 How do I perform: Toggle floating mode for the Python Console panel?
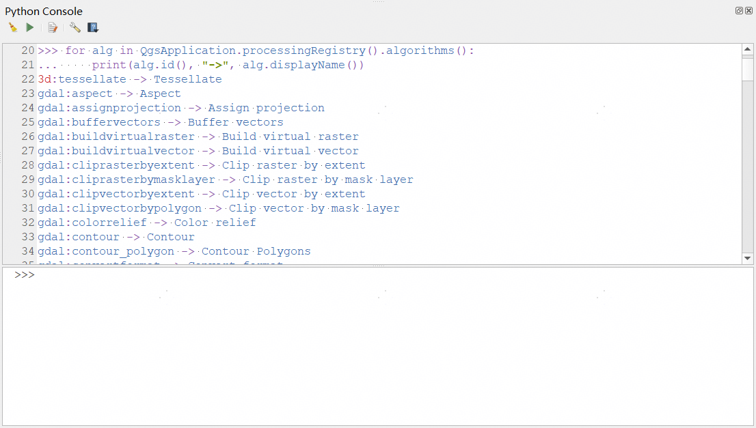tap(738, 10)
